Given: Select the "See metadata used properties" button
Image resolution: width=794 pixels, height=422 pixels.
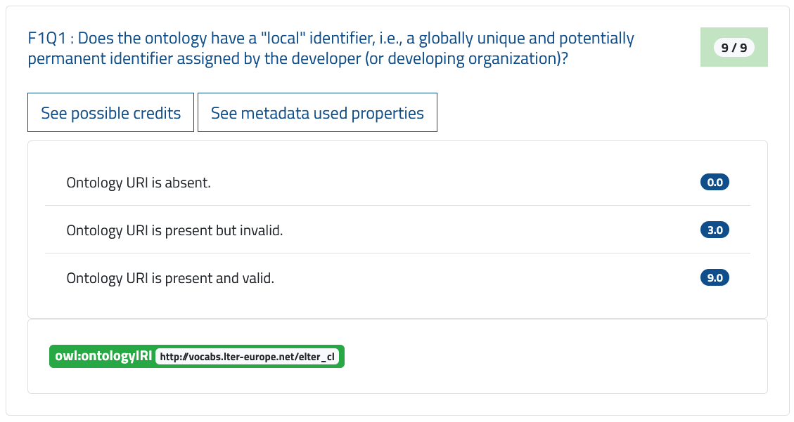Looking at the screenshot, I should [x=317, y=112].
